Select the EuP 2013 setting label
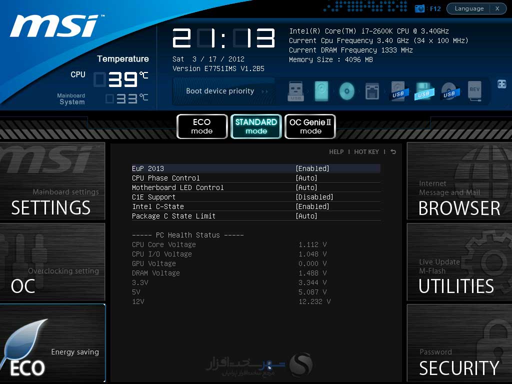 click(148, 168)
